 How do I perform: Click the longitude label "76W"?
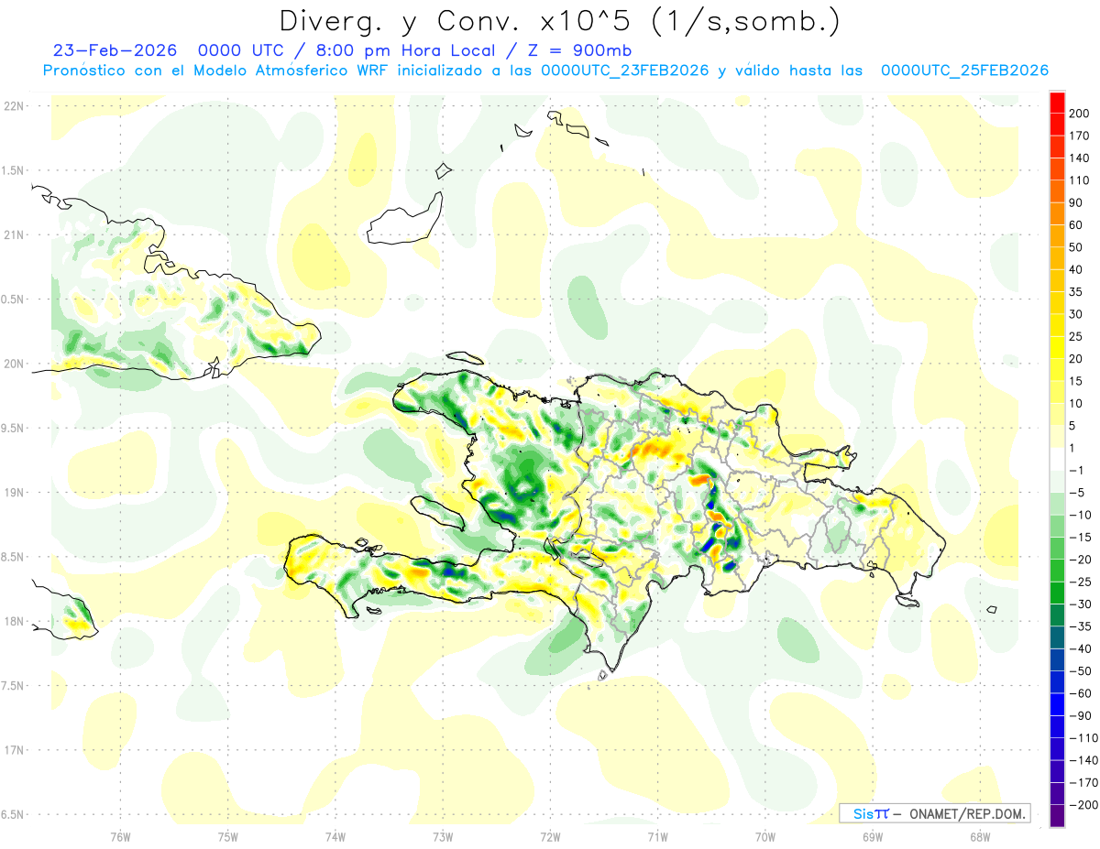click(x=120, y=837)
